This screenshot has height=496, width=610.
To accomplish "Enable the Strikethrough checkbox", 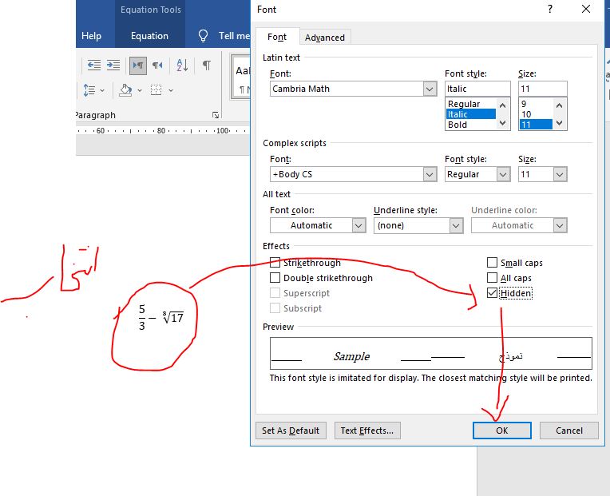I will tap(275, 263).
